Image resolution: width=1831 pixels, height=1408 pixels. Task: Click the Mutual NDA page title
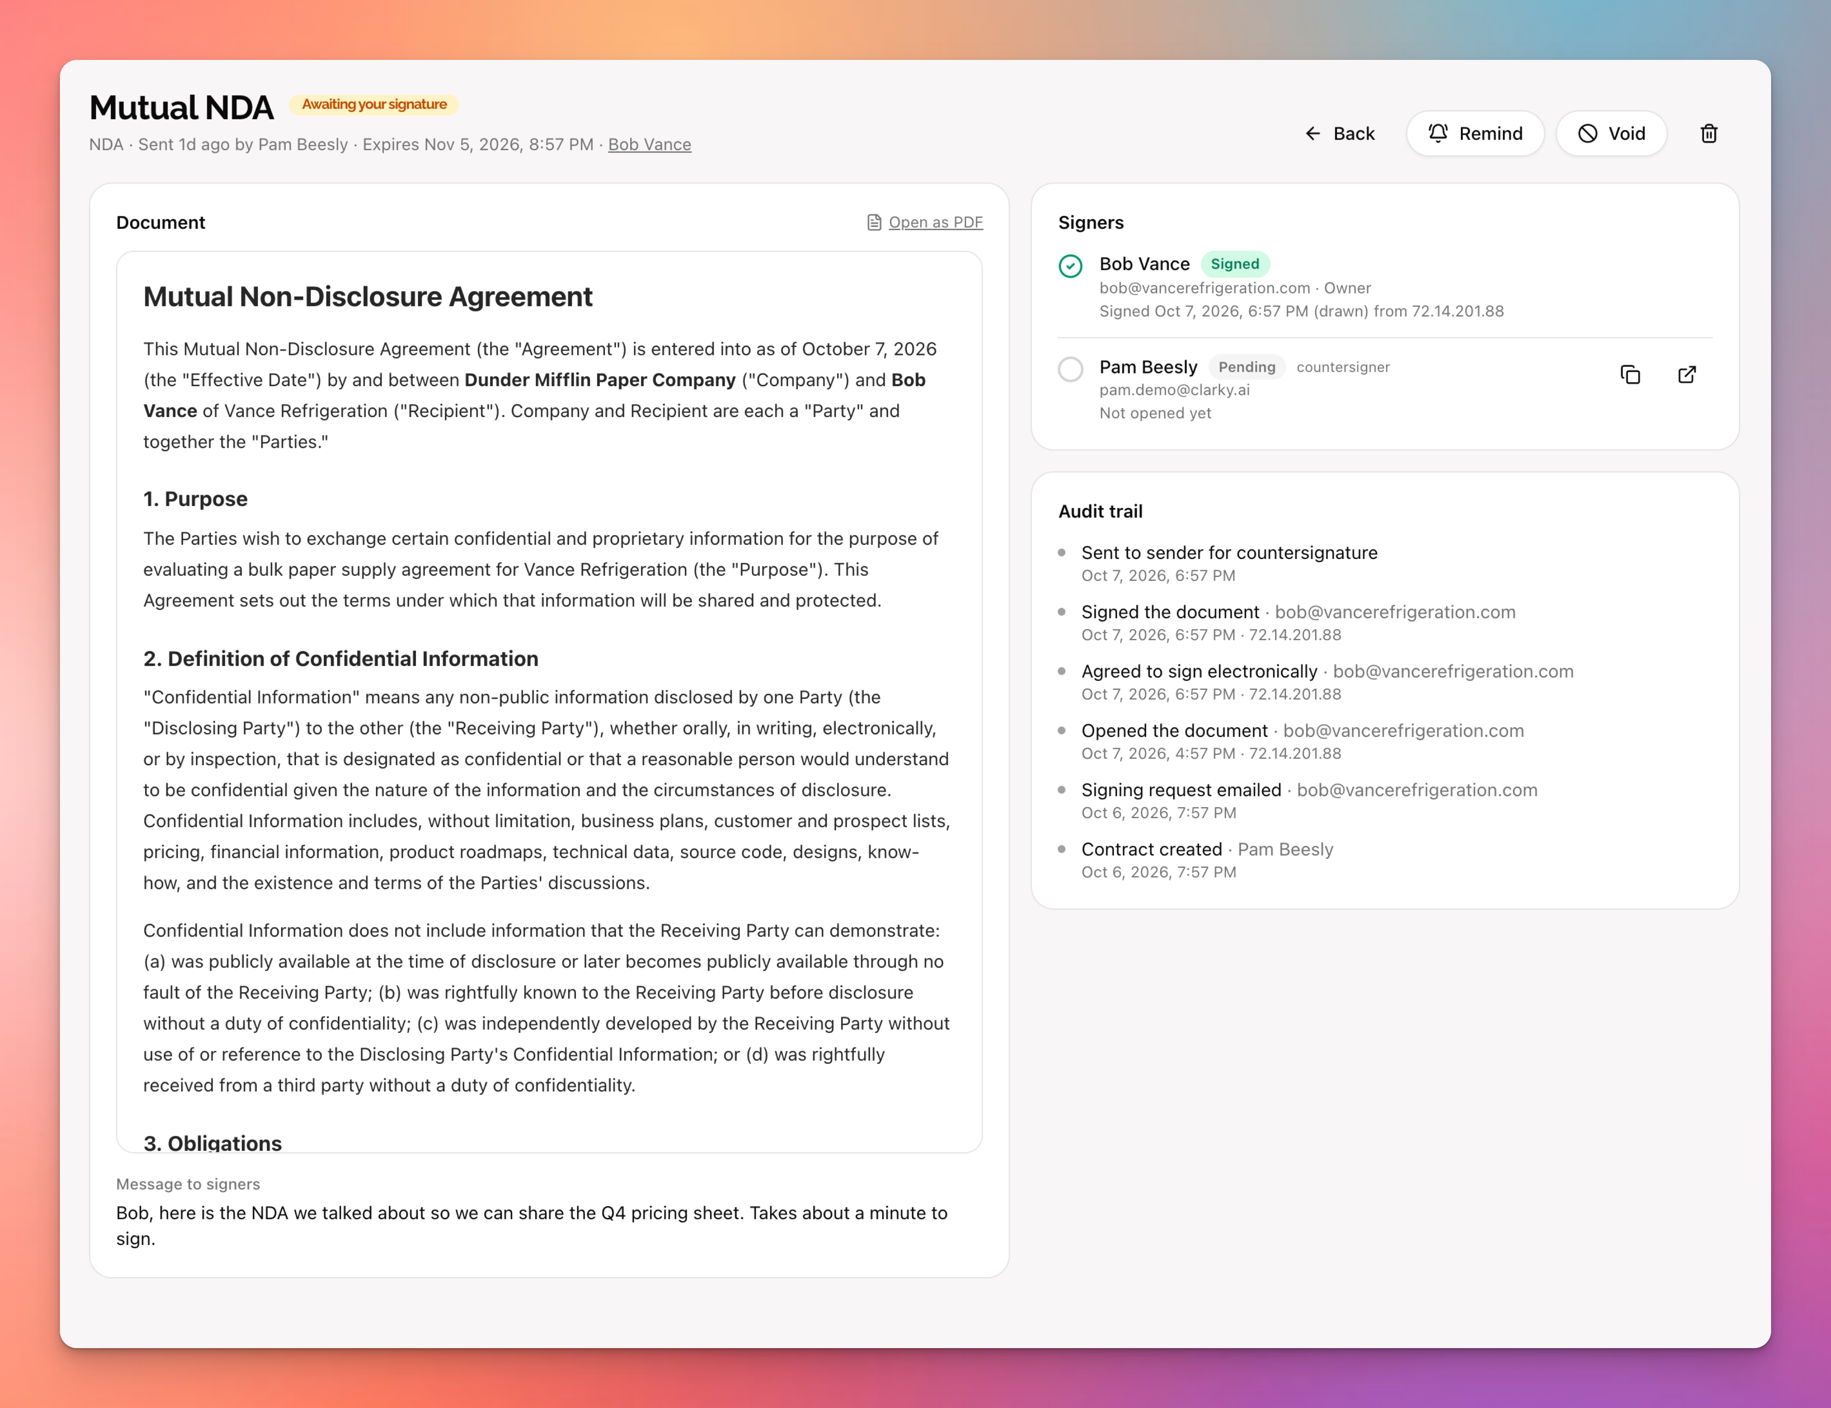point(181,107)
